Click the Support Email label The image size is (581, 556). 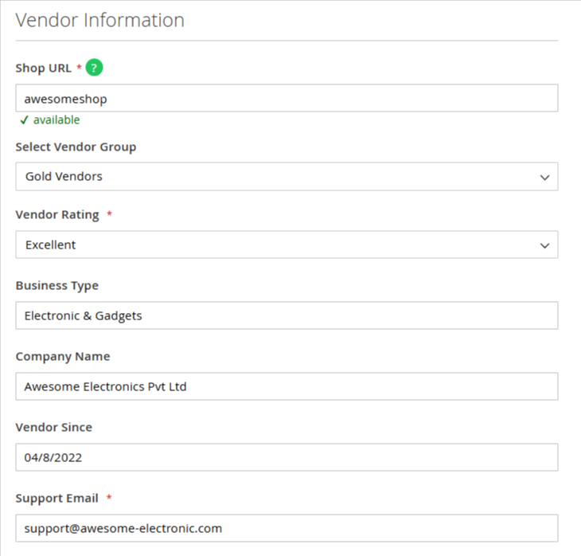[57, 498]
